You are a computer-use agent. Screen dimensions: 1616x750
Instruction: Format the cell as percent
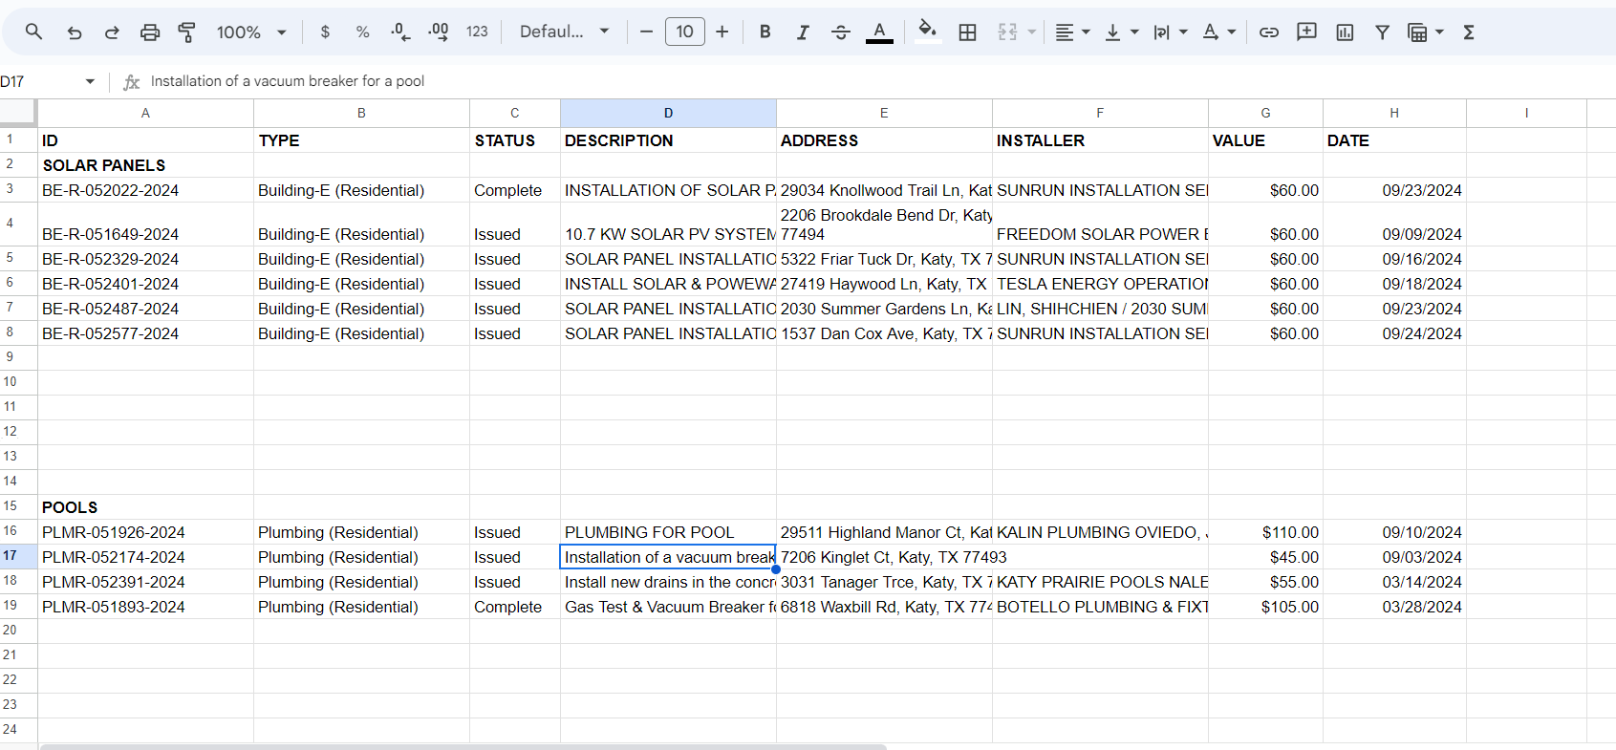(362, 32)
